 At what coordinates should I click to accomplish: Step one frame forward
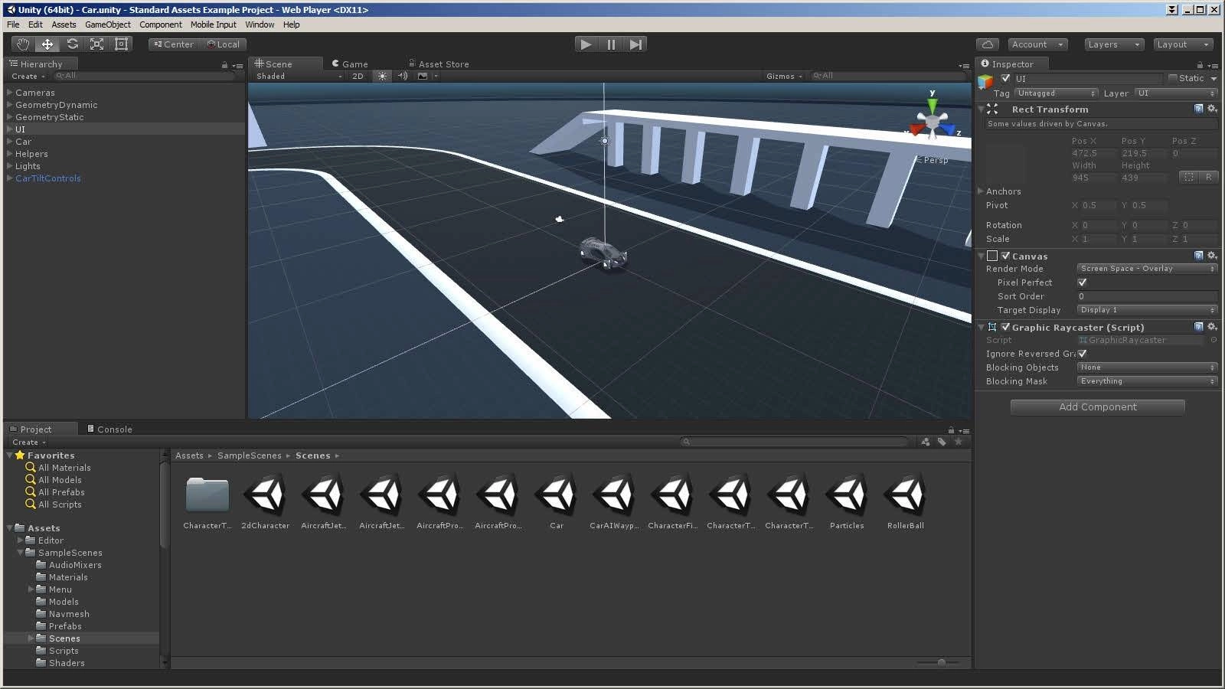coord(635,44)
